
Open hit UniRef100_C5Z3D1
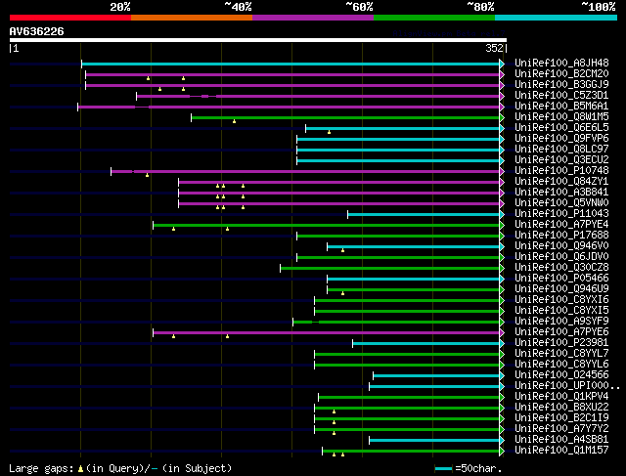[561, 96]
